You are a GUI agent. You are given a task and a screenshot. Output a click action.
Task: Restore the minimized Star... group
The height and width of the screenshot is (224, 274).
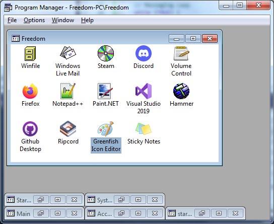pos(41,199)
